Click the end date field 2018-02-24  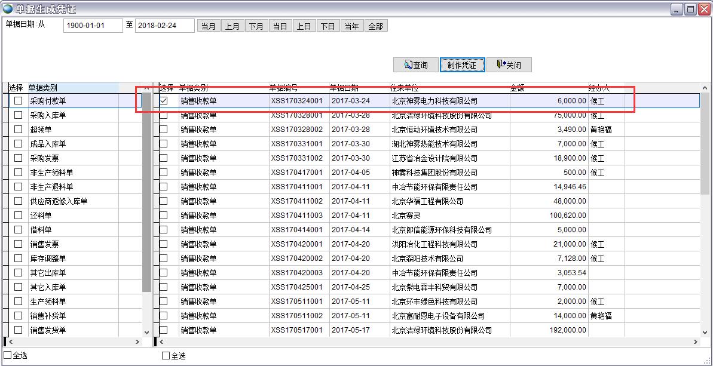click(164, 26)
